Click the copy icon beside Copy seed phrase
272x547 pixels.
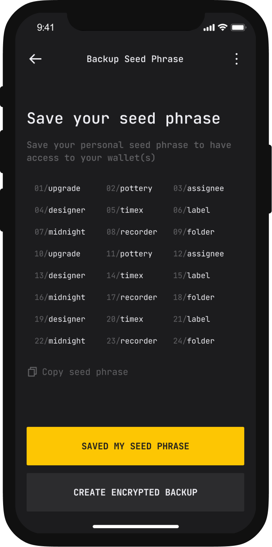32,372
